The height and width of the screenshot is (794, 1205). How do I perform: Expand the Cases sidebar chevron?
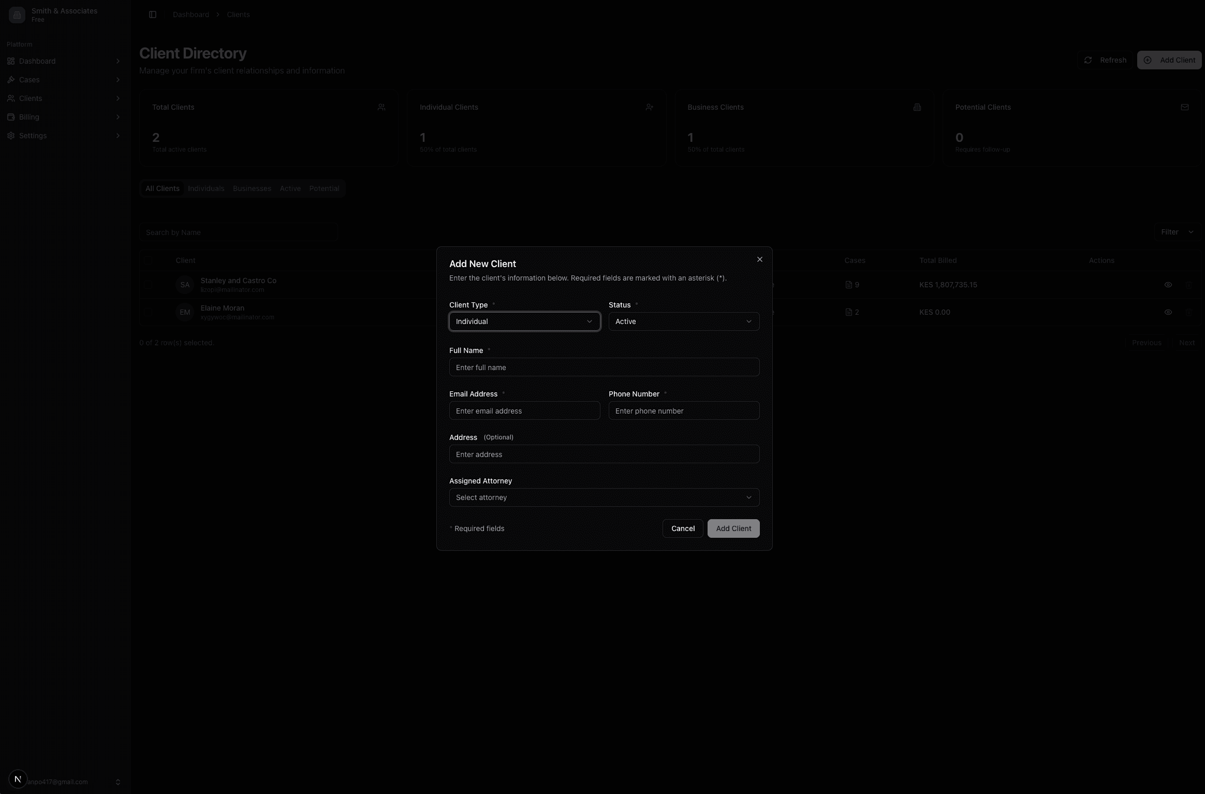[118, 80]
